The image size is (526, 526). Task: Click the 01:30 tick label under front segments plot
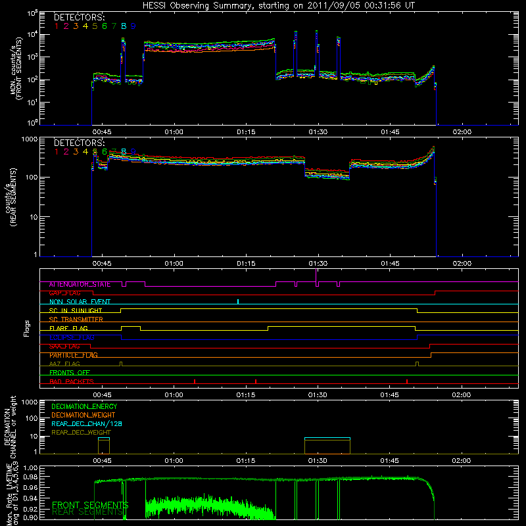coord(318,132)
